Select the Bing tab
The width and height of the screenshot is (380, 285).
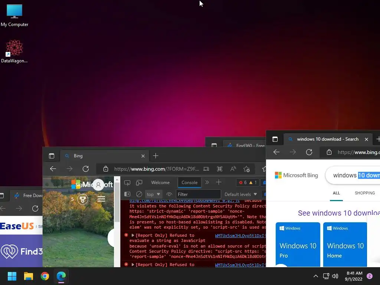104,156
